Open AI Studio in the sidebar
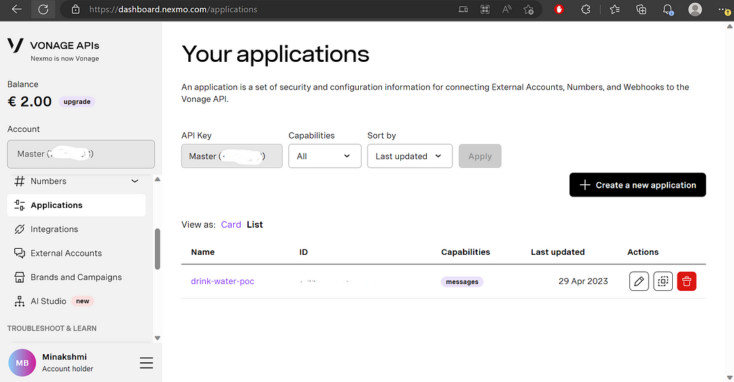 pos(49,301)
